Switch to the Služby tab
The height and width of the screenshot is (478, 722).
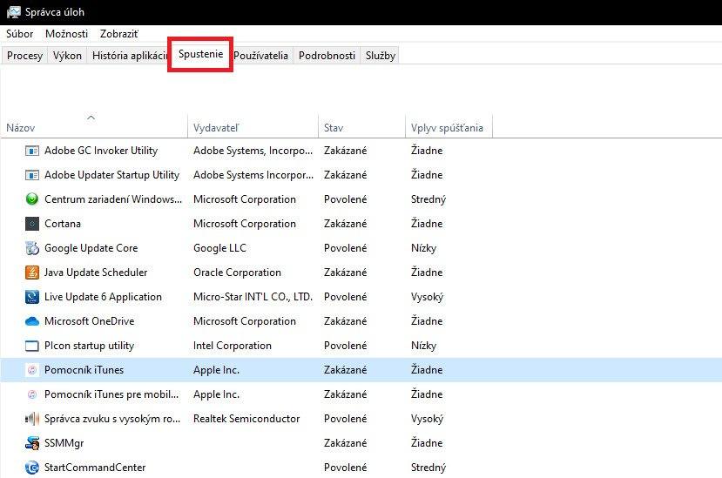(381, 56)
